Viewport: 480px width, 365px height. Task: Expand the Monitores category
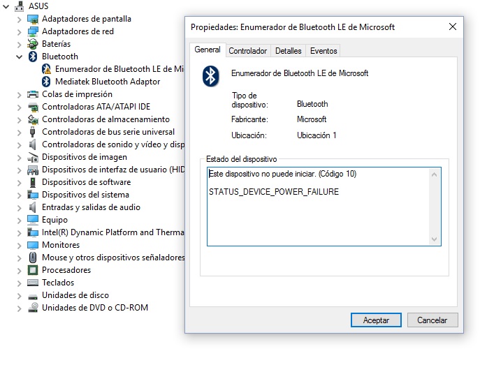(x=19, y=245)
